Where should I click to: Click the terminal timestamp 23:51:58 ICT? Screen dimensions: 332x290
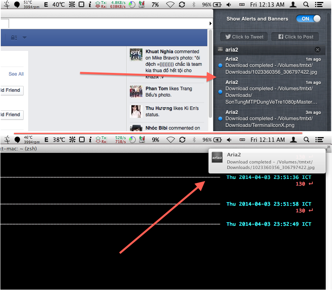click(x=269, y=204)
